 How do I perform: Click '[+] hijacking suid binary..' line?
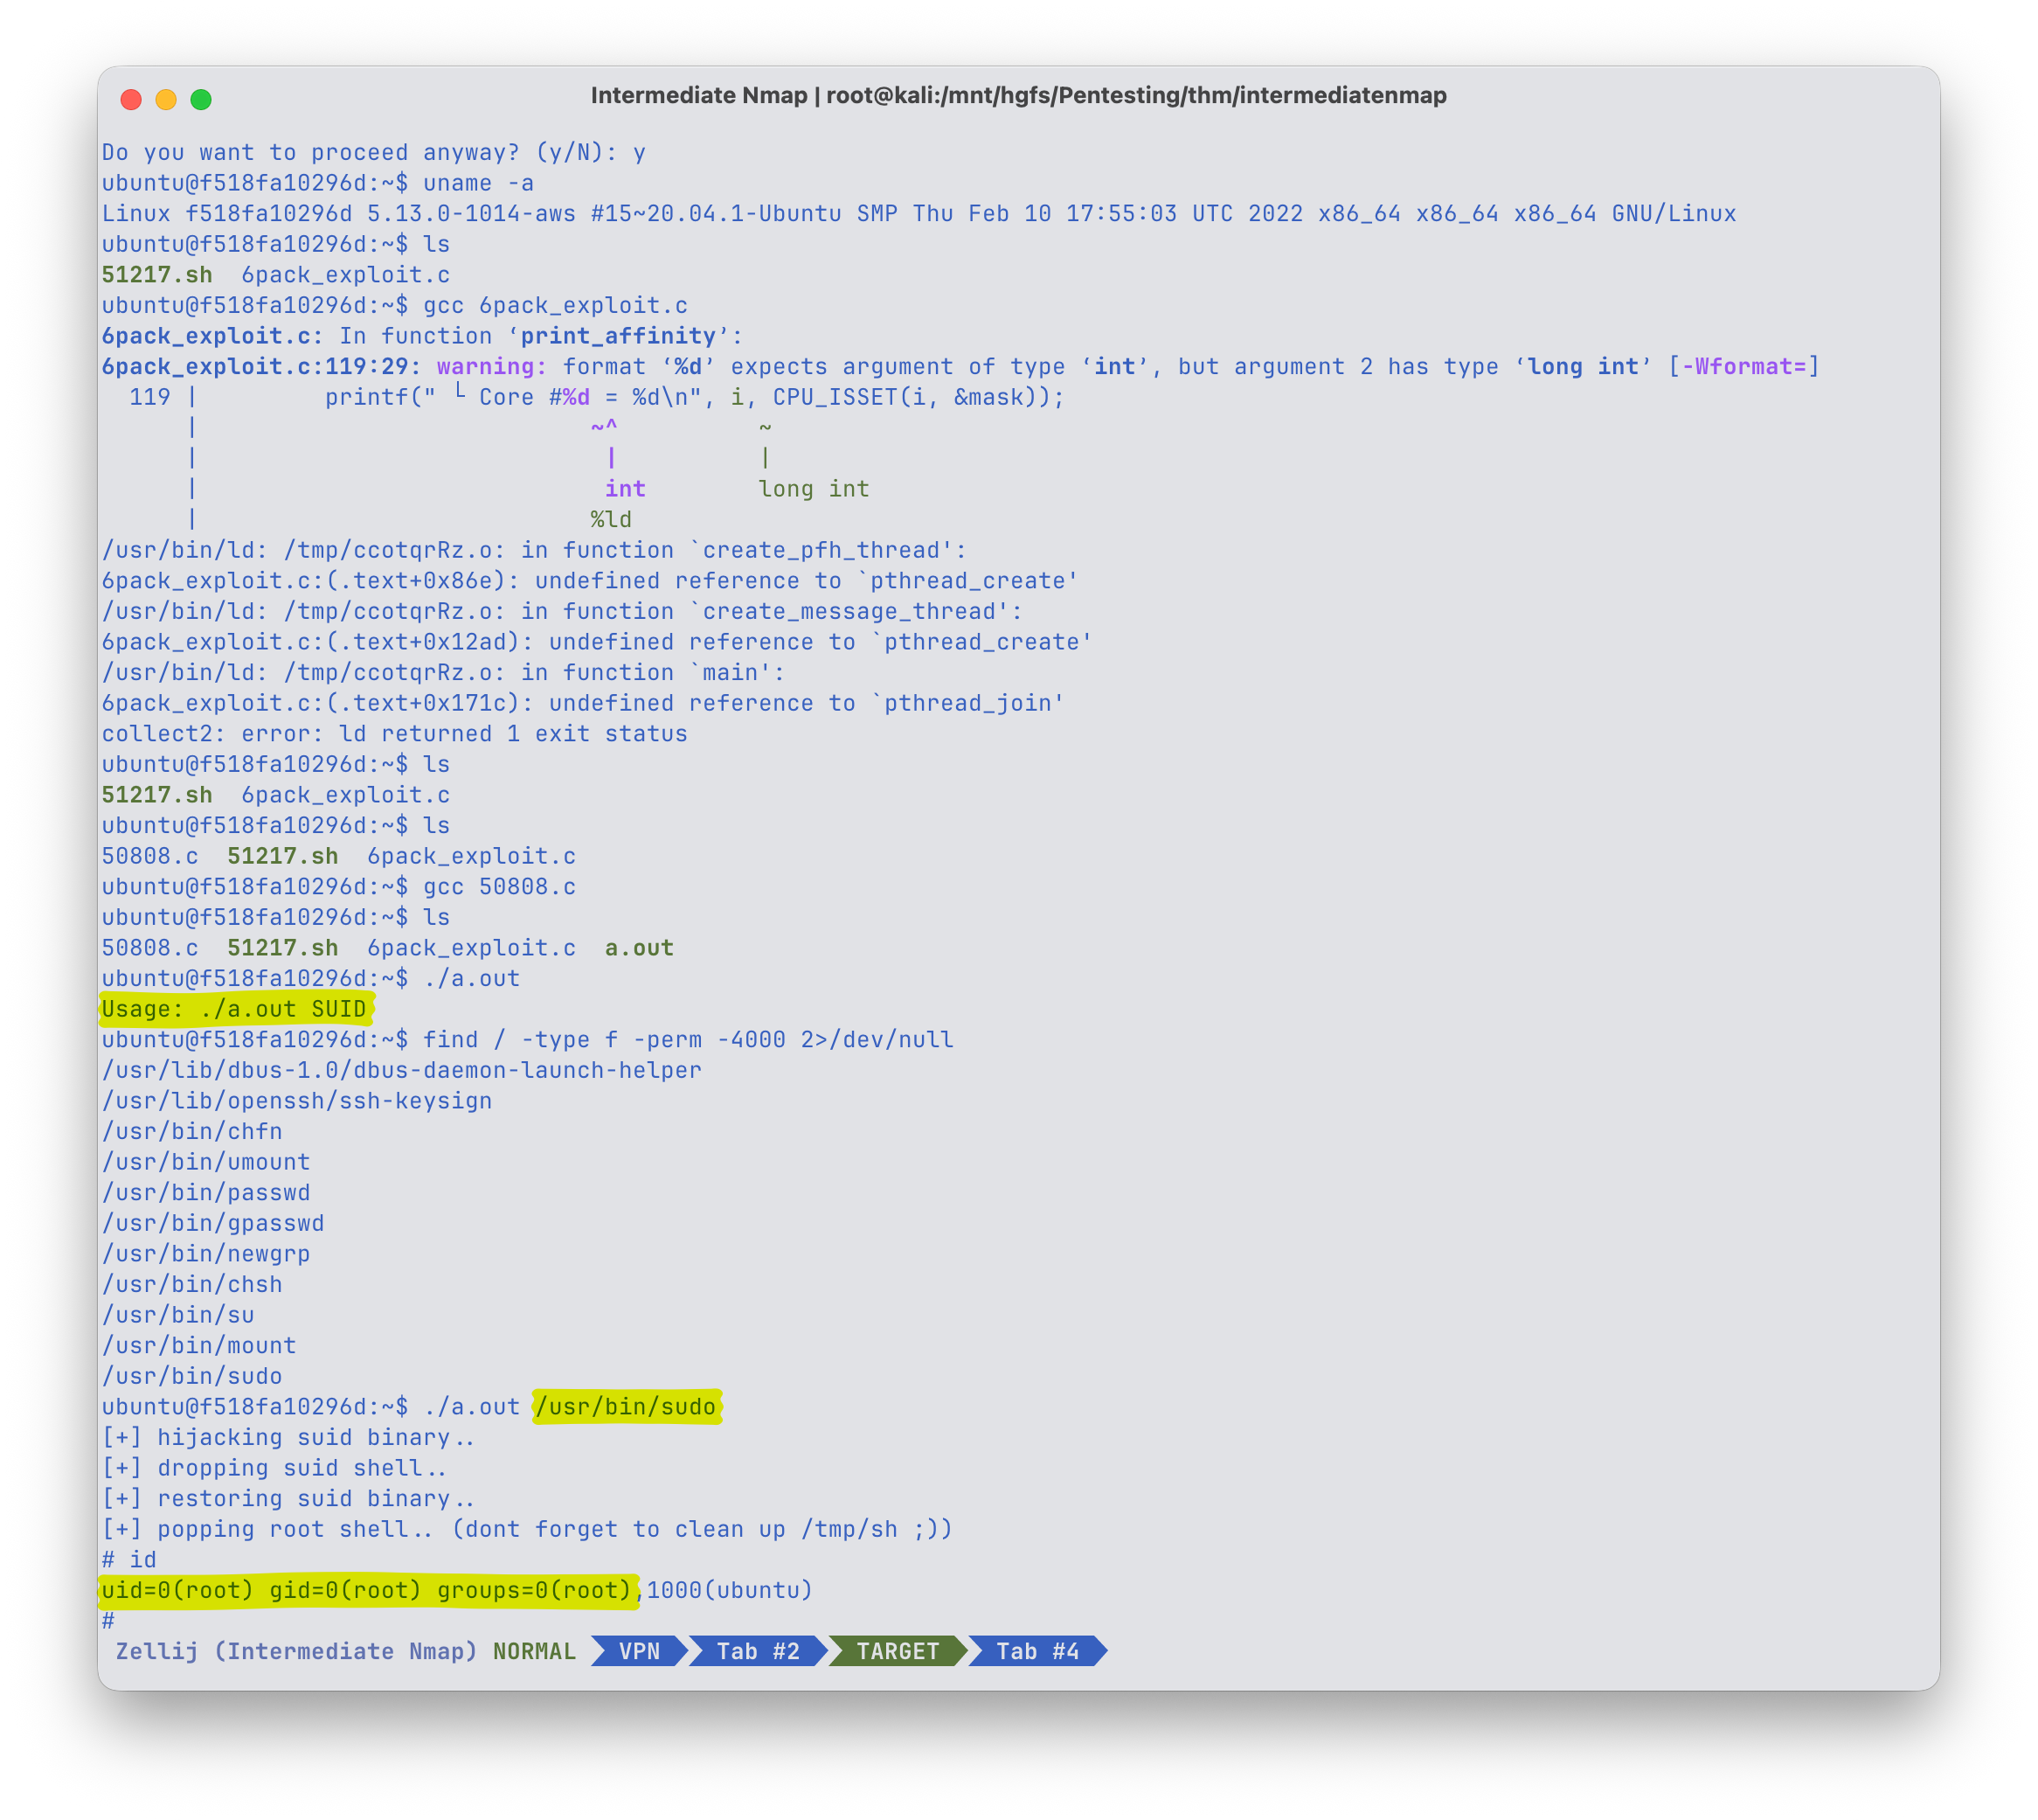288,1438
